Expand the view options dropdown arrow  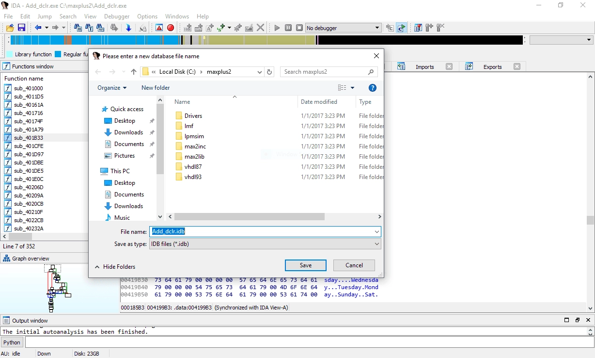352,88
